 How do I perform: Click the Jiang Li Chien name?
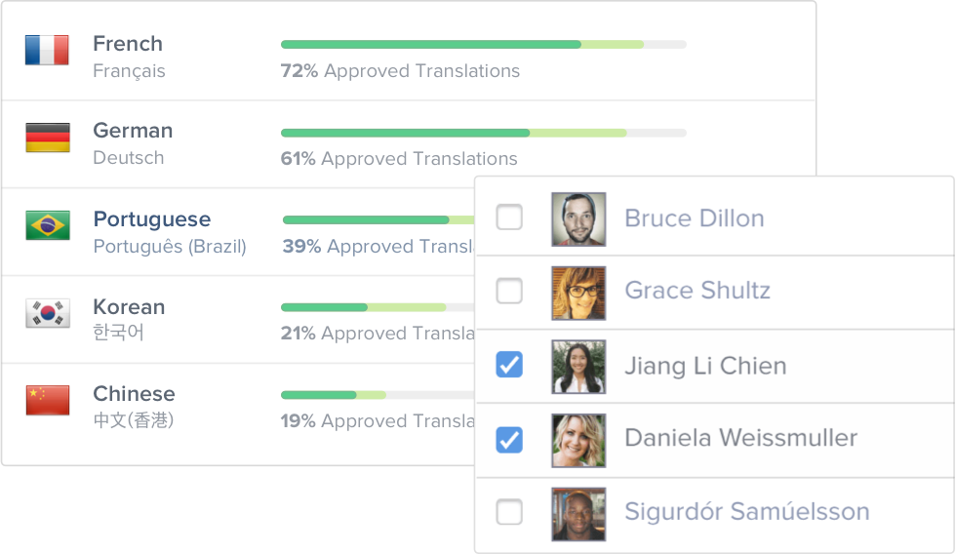[x=704, y=366]
